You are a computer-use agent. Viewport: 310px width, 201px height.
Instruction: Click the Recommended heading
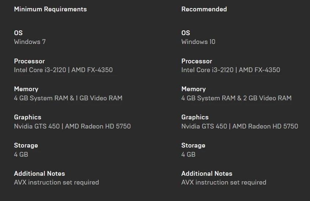click(x=204, y=9)
